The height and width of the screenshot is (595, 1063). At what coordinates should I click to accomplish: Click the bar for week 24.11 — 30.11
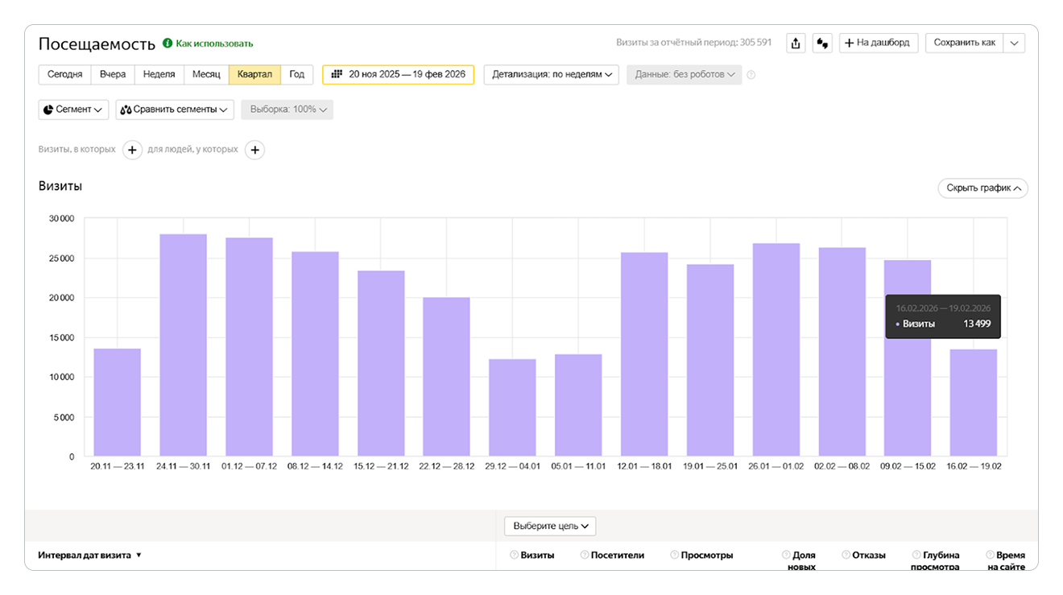183,346
